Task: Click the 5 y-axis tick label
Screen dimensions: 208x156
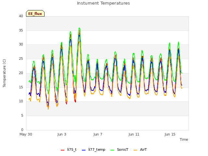Action: pos(22,116)
